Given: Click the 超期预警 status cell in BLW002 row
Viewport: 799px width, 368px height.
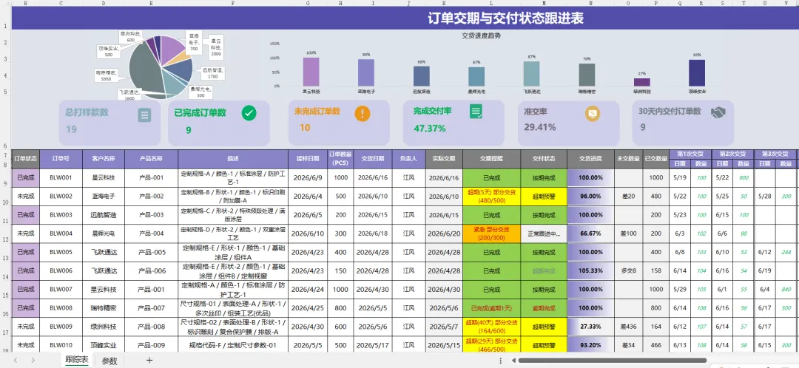Looking at the screenshot, I should (x=544, y=197).
